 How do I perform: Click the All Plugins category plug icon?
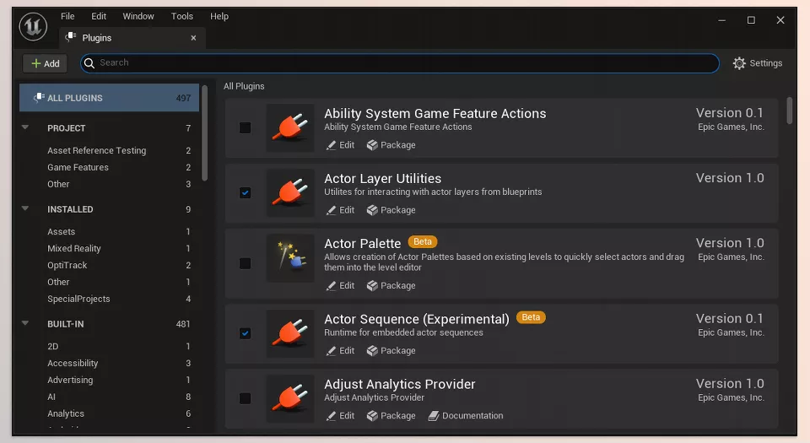pos(39,98)
